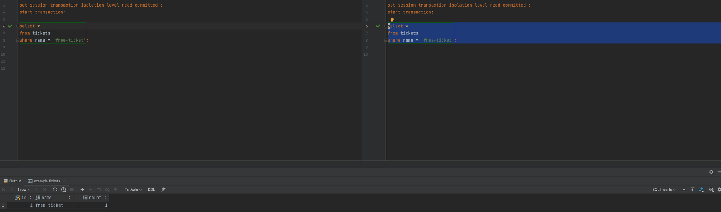Viewport: 721px width, 212px height.
Task: Click 'from tickets' line in right editor
Action: point(403,33)
